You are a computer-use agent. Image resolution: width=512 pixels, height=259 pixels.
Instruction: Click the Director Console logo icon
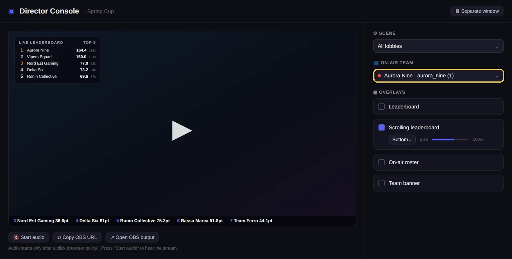coord(11,11)
